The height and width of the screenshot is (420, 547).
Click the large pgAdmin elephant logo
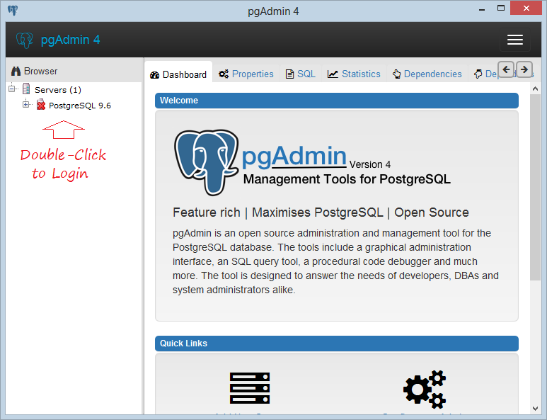coord(207,162)
